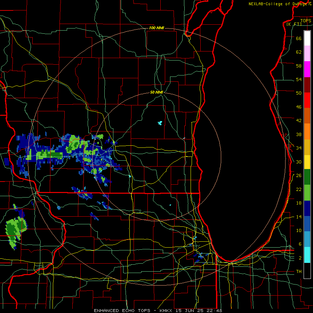Viewport: 313px width, 313px height.
Task: Click the legend value '34'
Action: tap(299, 148)
